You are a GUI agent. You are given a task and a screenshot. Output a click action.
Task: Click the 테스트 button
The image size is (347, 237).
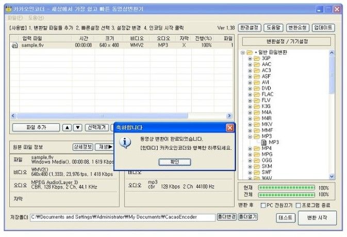286,218
